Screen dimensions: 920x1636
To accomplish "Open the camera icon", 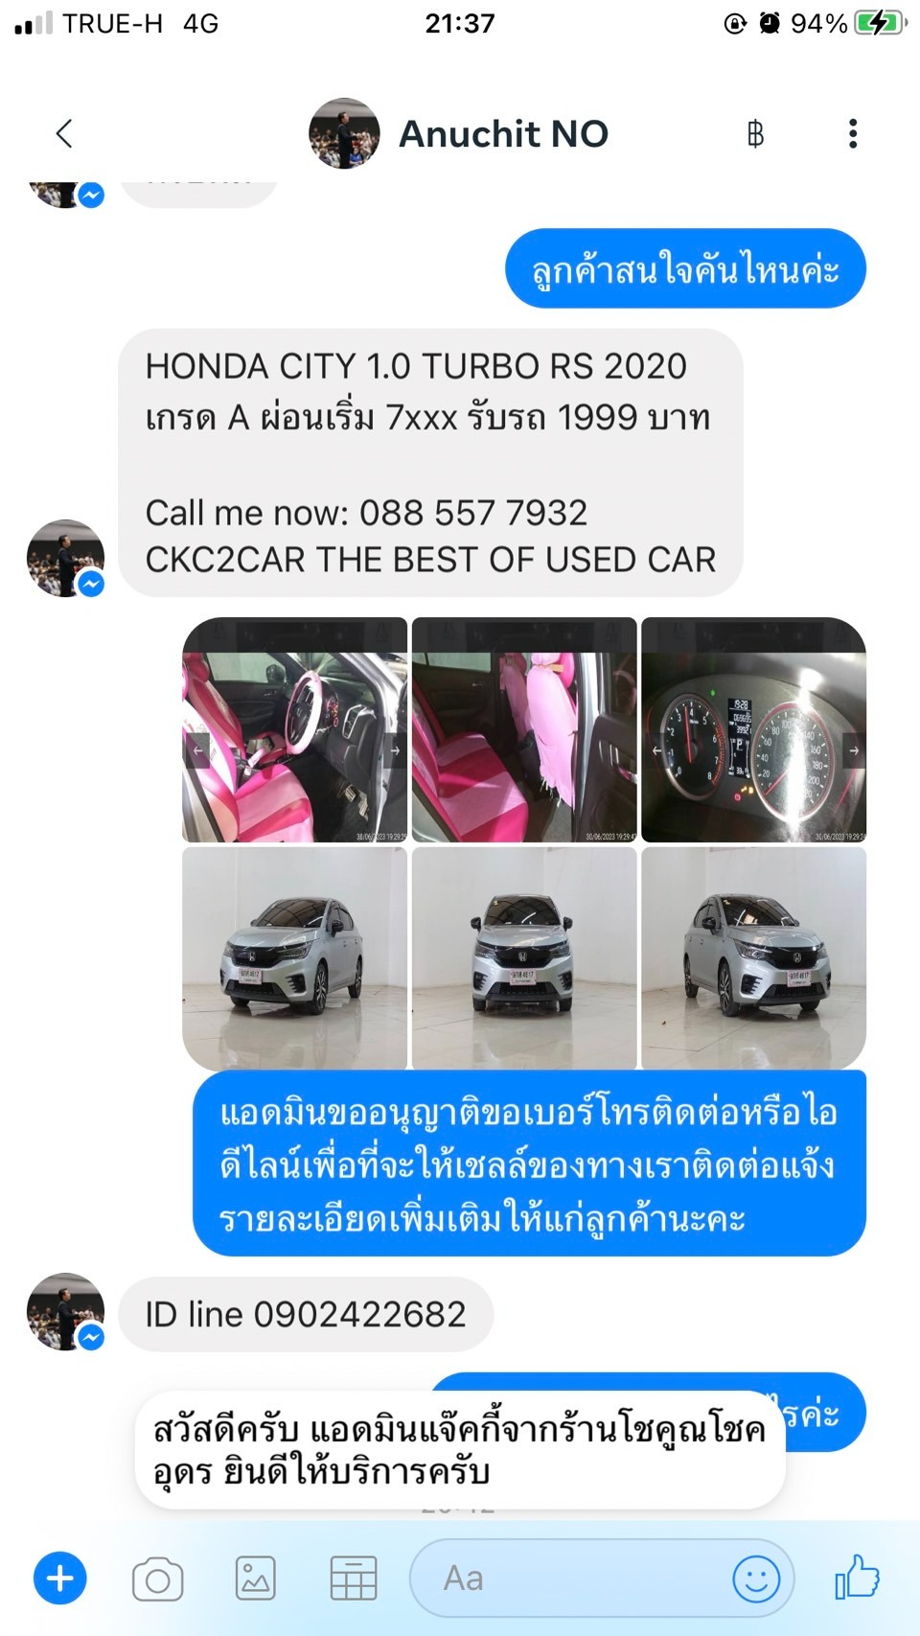I will pos(158,1579).
